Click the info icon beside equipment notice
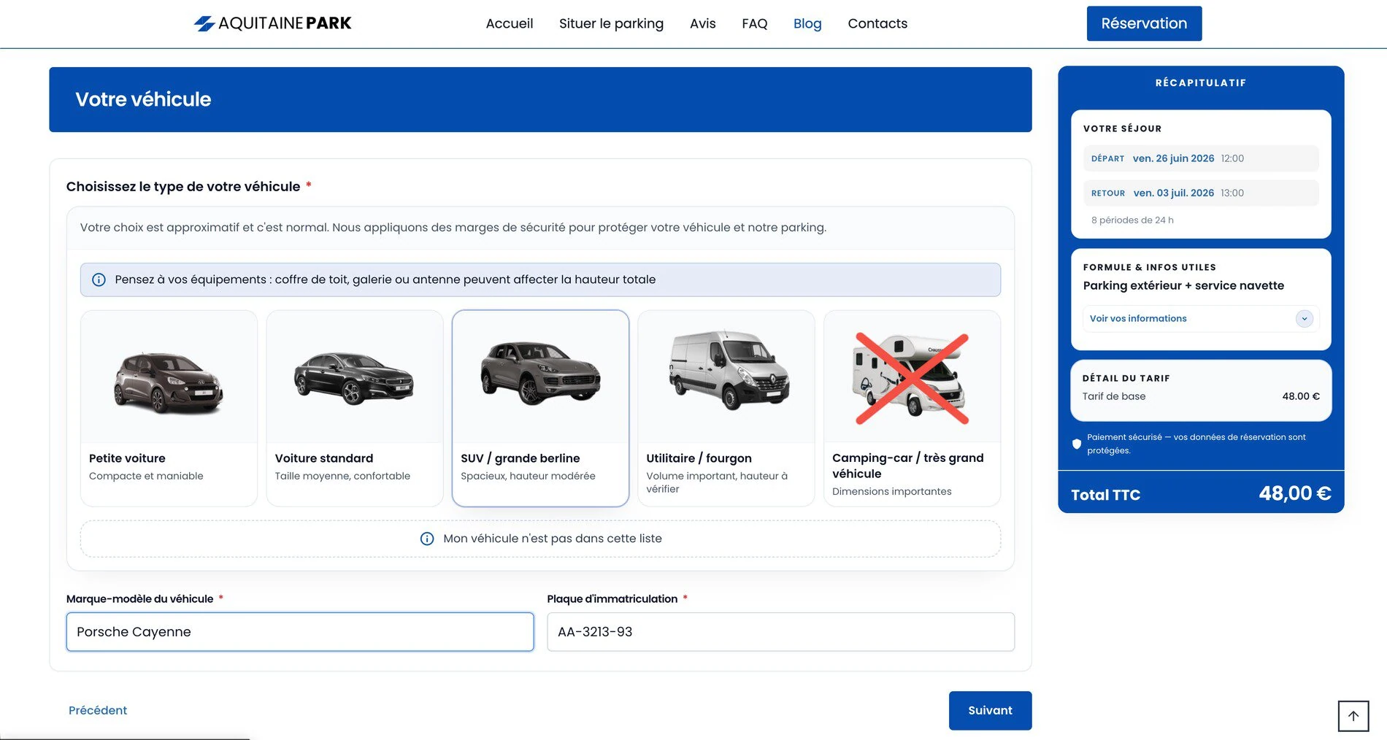1387x740 pixels. click(x=99, y=280)
